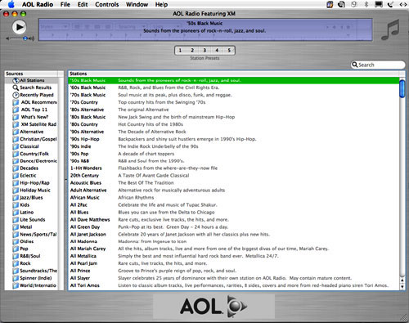Open Kids folder icon
The image size is (409, 323).
click(x=16, y=205)
